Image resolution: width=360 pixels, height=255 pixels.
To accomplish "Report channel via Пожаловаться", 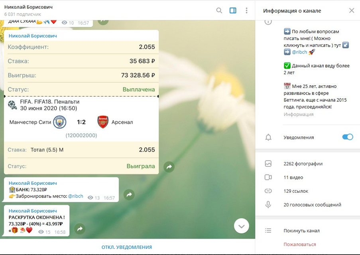I will (299, 244).
